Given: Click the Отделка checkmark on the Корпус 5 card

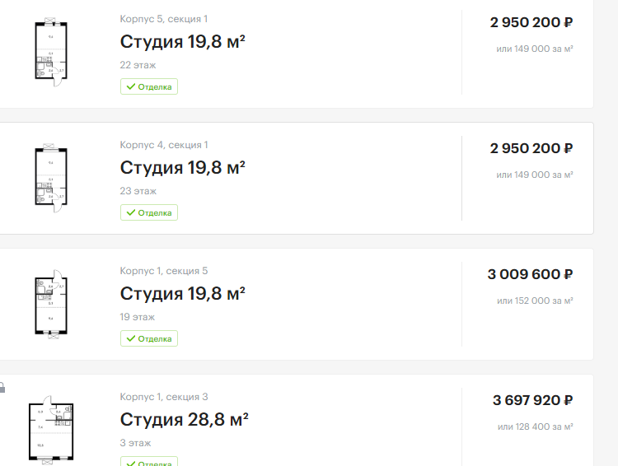Looking at the screenshot, I should [x=130, y=86].
